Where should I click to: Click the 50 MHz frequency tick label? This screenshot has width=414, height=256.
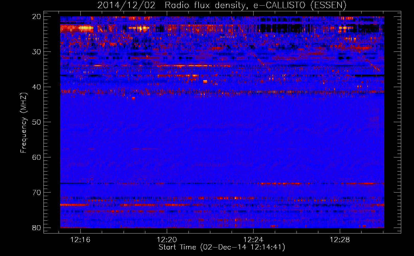click(37, 122)
